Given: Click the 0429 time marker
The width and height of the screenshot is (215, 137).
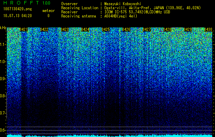Looking at the screenshot, I should point(188,29).
